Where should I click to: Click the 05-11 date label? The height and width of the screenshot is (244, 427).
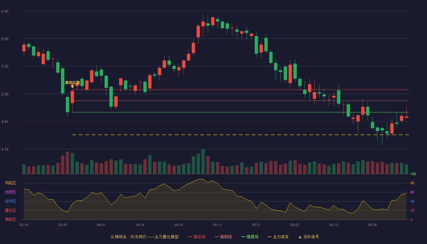[x=217, y=225]
